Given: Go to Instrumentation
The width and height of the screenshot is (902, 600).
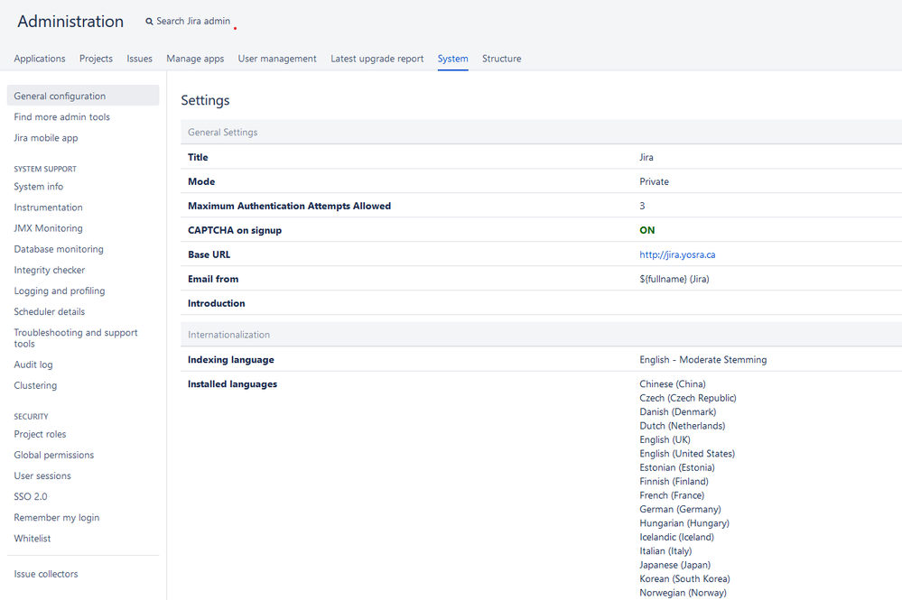Looking at the screenshot, I should pos(49,208).
